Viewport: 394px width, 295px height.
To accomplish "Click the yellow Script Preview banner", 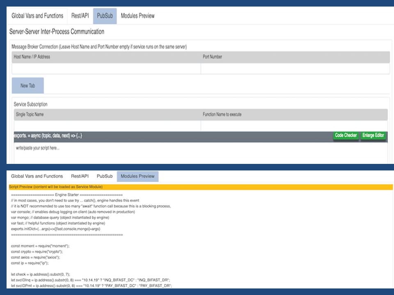I will pyautogui.click(x=198, y=187).
